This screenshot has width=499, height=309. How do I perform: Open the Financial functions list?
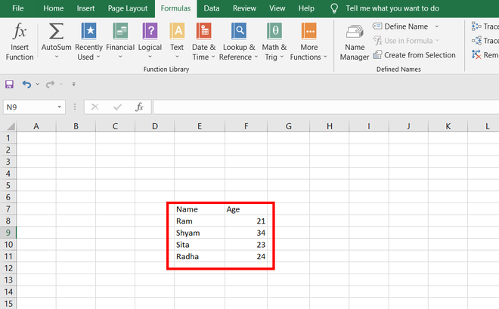(x=120, y=42)
